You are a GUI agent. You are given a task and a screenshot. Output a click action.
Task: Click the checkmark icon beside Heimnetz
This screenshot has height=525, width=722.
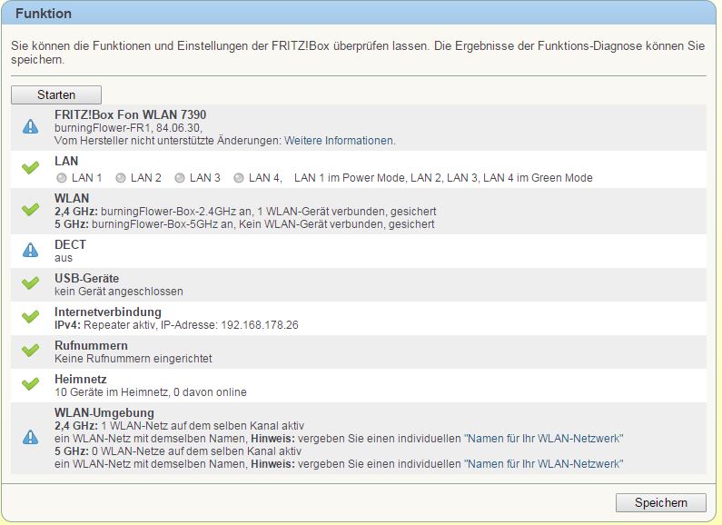[x=30, y=384]
